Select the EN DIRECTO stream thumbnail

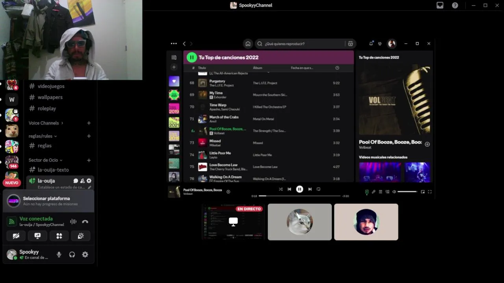tap(233, 222)
